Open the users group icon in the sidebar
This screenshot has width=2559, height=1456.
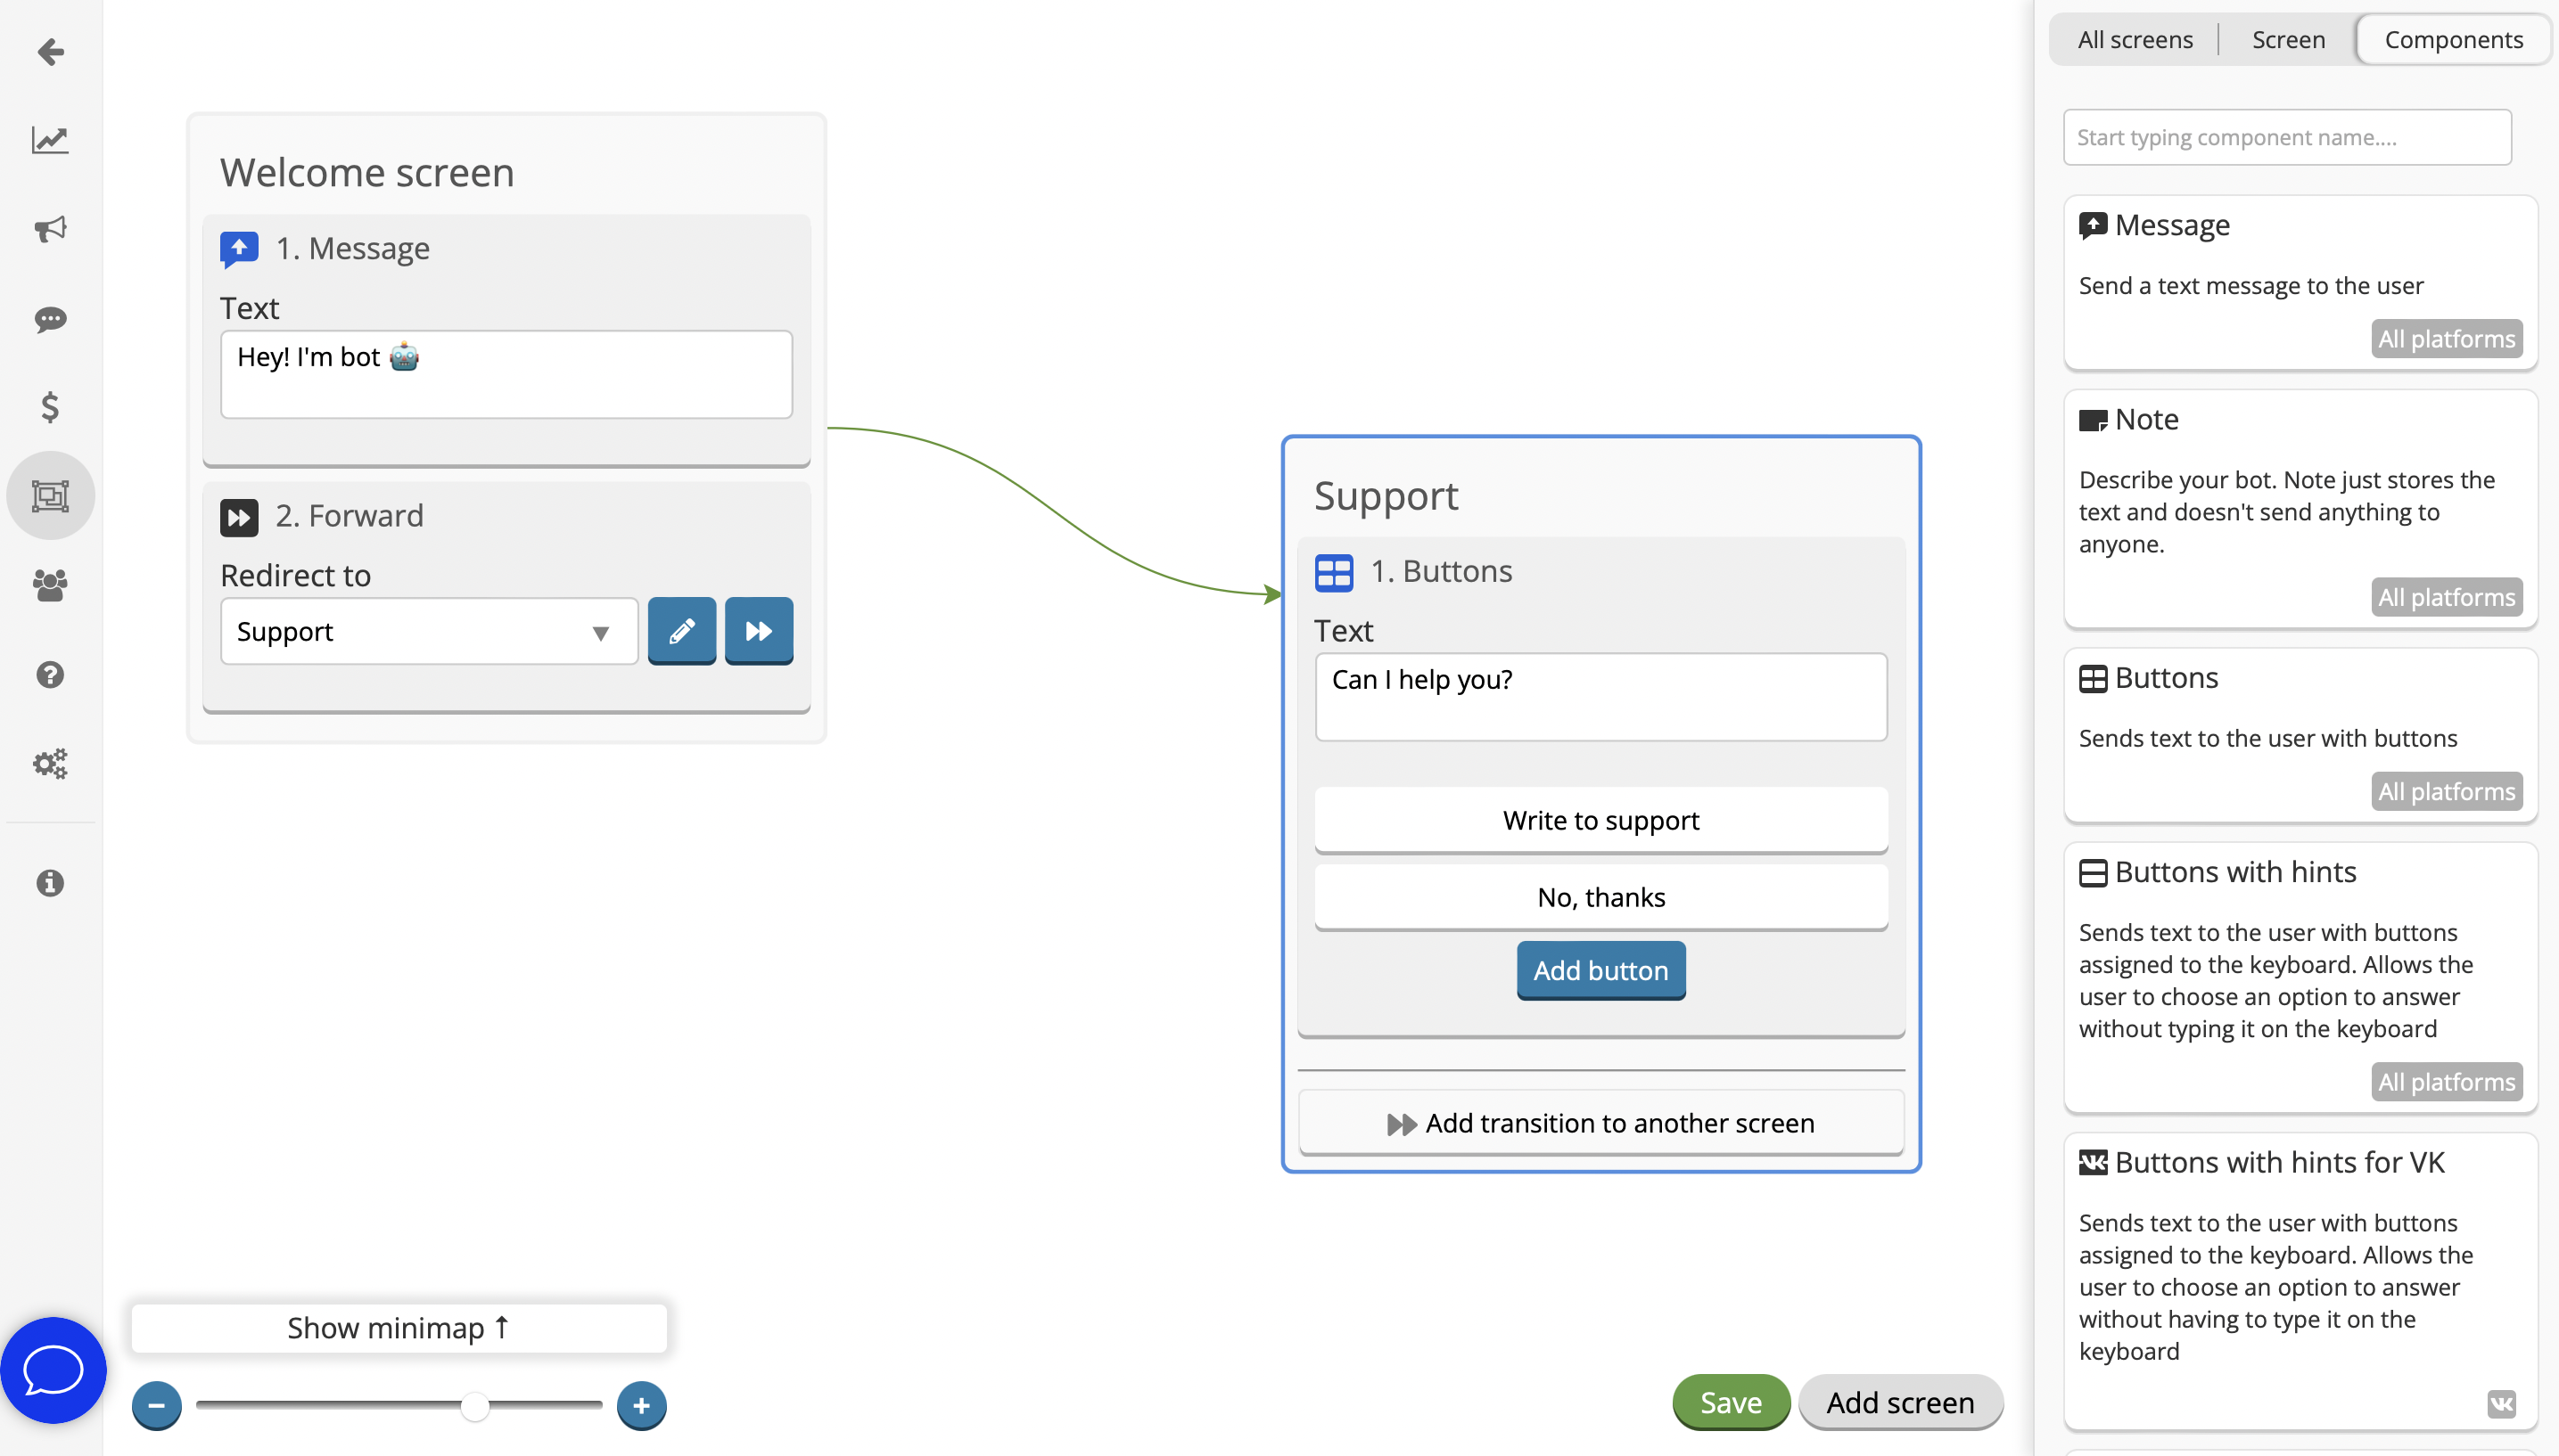pyautogui.click(x=50, y=585)
